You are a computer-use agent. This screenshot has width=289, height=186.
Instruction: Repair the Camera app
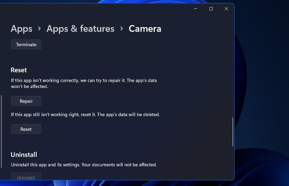tap(26, 101)
